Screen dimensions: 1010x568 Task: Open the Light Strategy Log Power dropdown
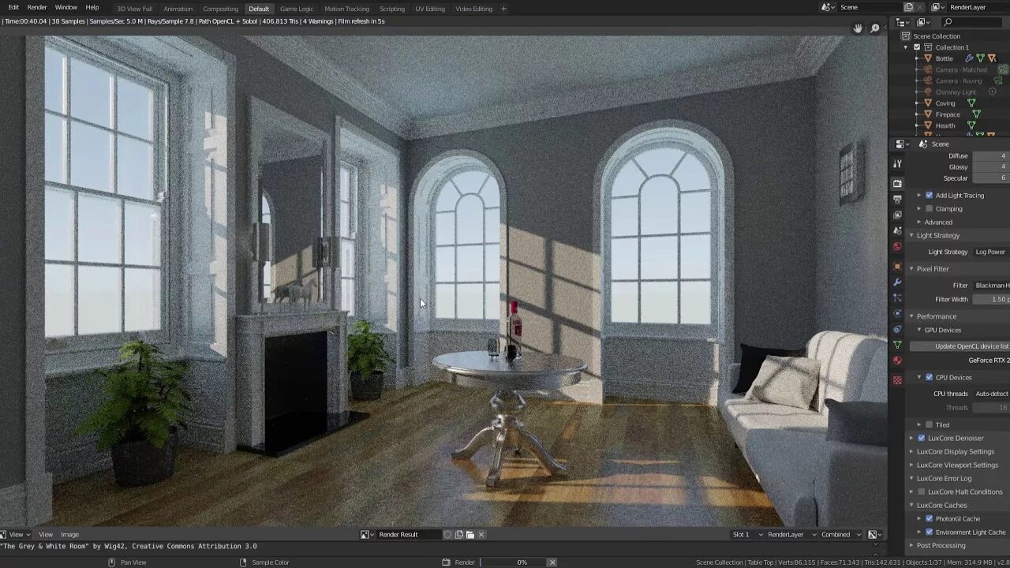coord(991,252)
